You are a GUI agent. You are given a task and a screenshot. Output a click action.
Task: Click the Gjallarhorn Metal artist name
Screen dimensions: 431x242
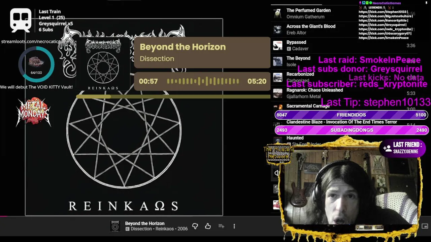[x=303, y=96]
